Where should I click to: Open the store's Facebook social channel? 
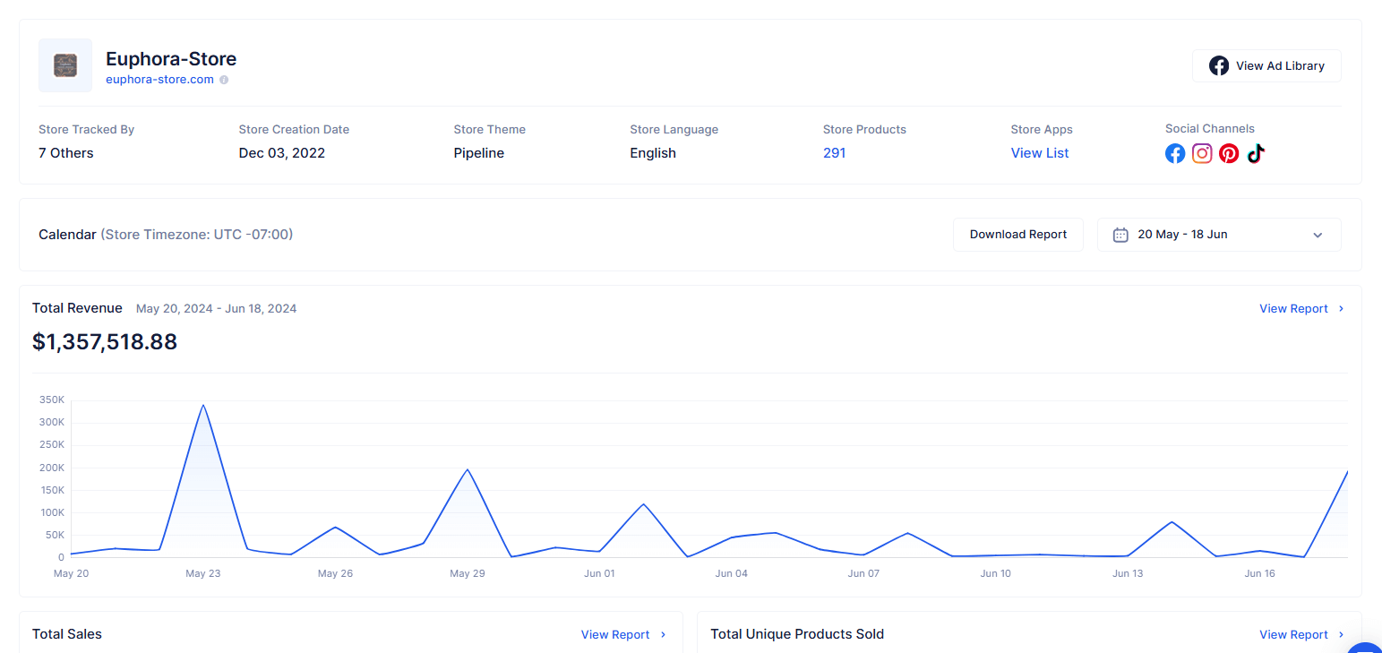[x=1175, y=153]
